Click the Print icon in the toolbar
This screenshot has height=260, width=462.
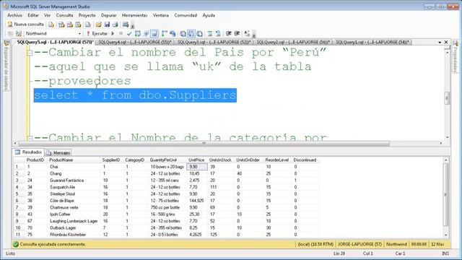[115, 25]
